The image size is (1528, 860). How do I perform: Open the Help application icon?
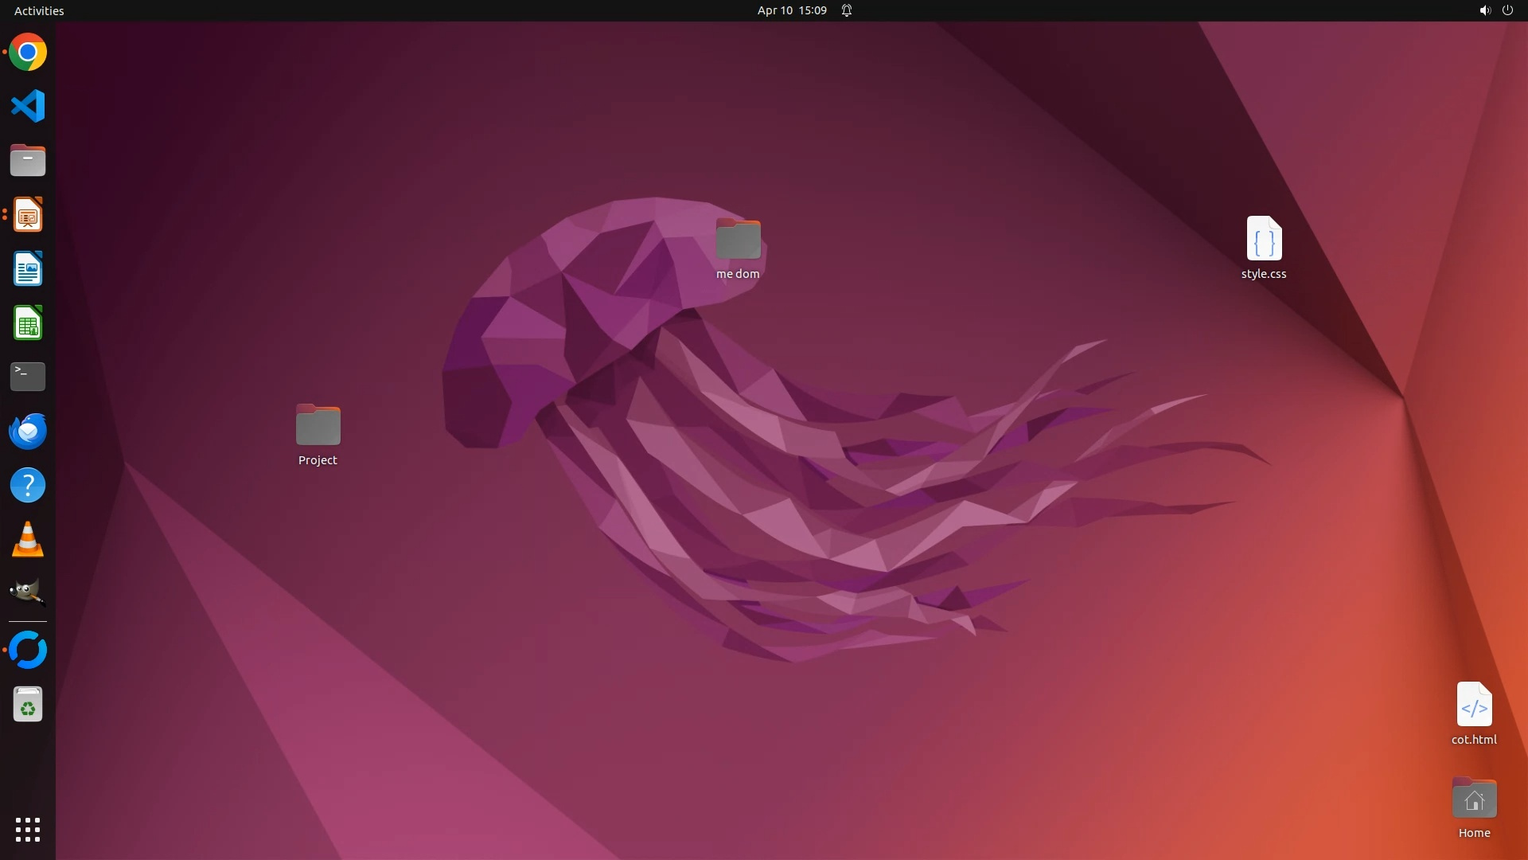(28, 485)
